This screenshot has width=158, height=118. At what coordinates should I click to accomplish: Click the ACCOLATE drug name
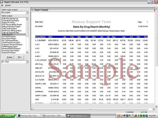click(39, 72)
